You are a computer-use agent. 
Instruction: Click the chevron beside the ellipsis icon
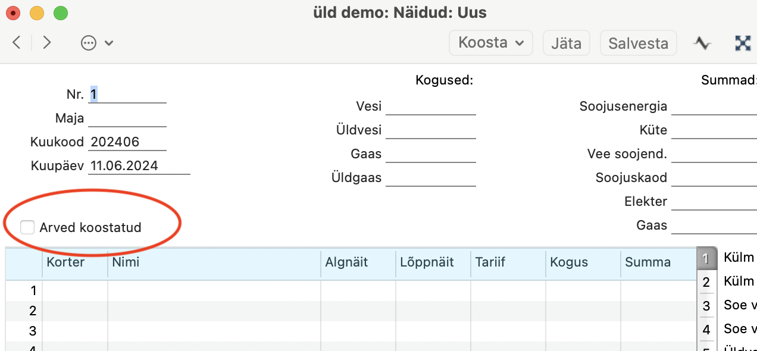click(108, 43)
